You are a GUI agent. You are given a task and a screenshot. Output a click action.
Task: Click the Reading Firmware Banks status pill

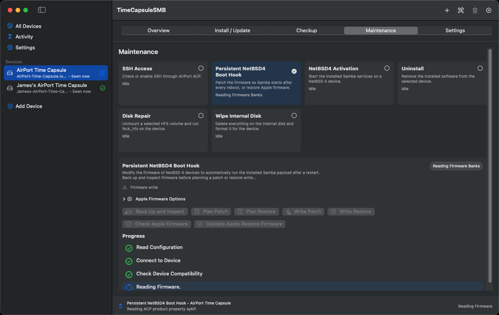pyautogui.click(x=456, y=166)
